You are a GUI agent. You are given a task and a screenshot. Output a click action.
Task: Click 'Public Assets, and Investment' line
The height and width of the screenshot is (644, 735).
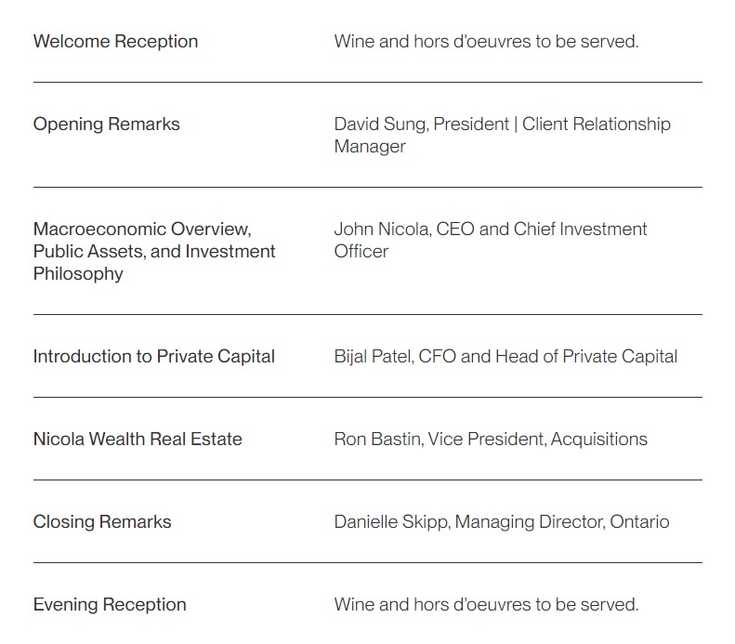[153, 252]
